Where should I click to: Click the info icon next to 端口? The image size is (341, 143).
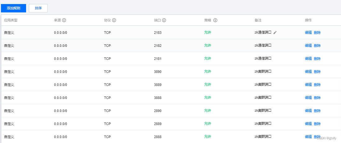164,20
